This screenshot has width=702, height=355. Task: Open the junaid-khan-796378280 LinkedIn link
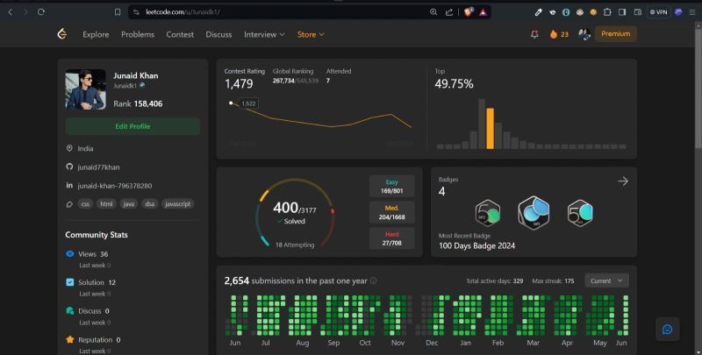[x=115, y=186]
